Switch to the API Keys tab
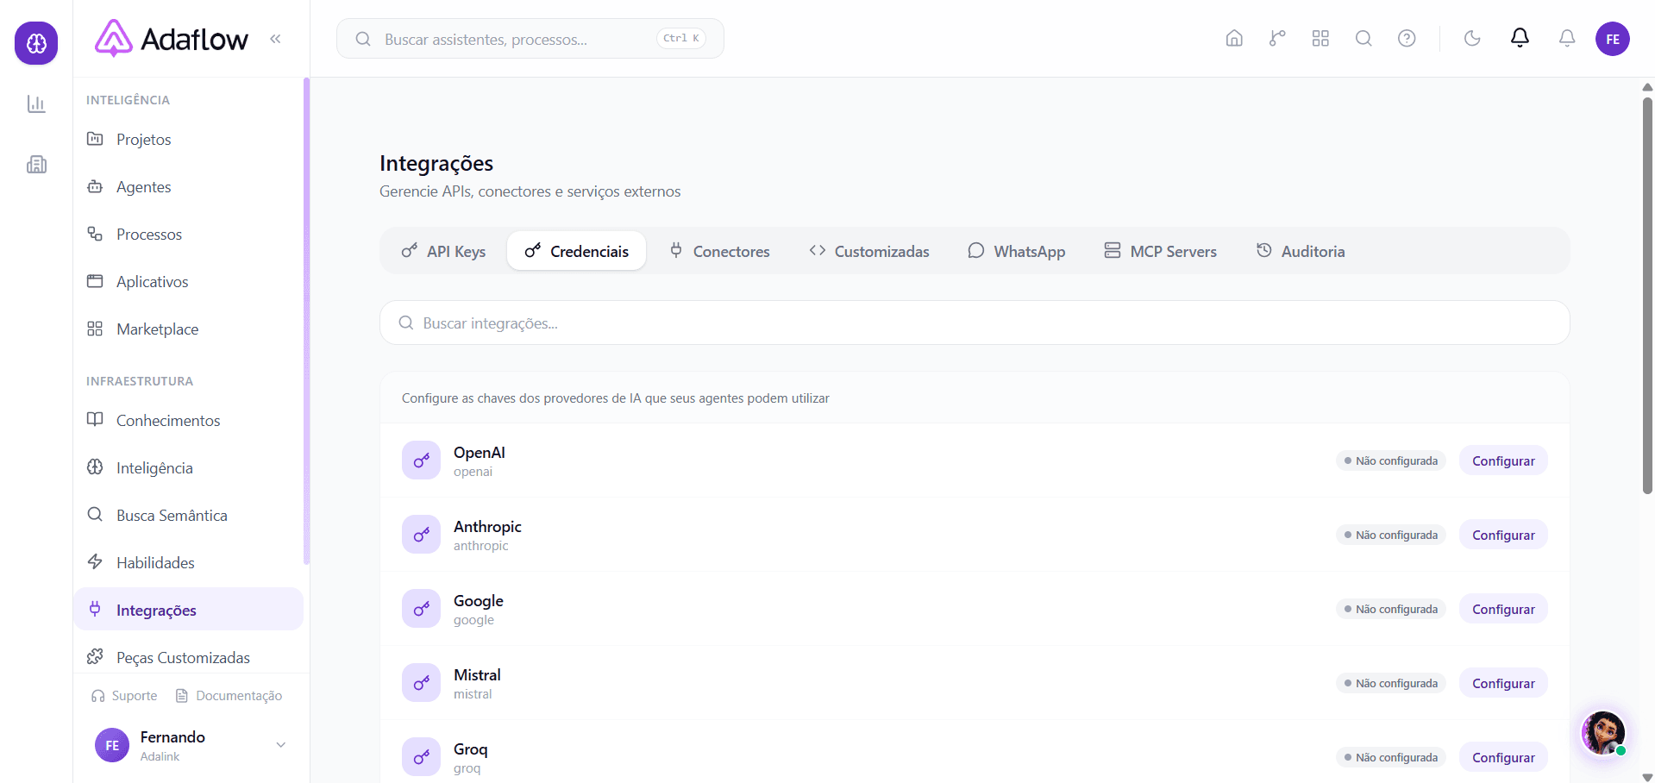The width and height of the screenshot is (1655, 783). tap(443, 251)
